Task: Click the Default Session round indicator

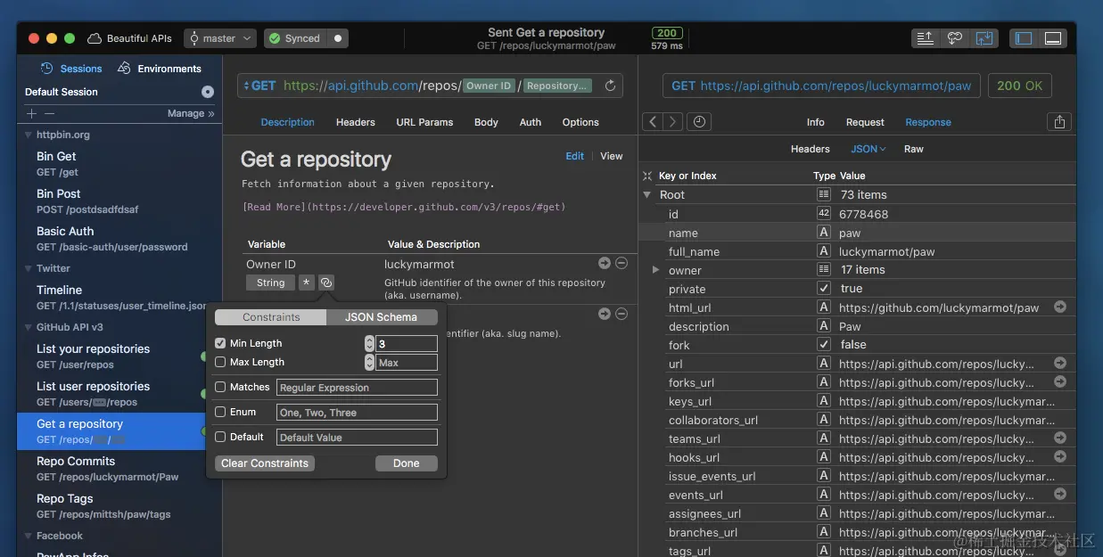Action: click(x=208, y=92)
